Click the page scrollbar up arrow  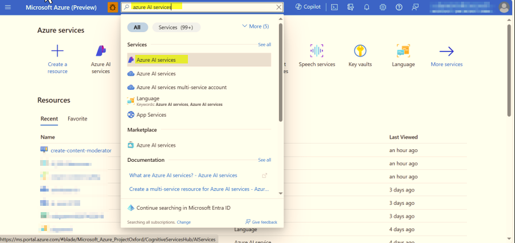509,21
